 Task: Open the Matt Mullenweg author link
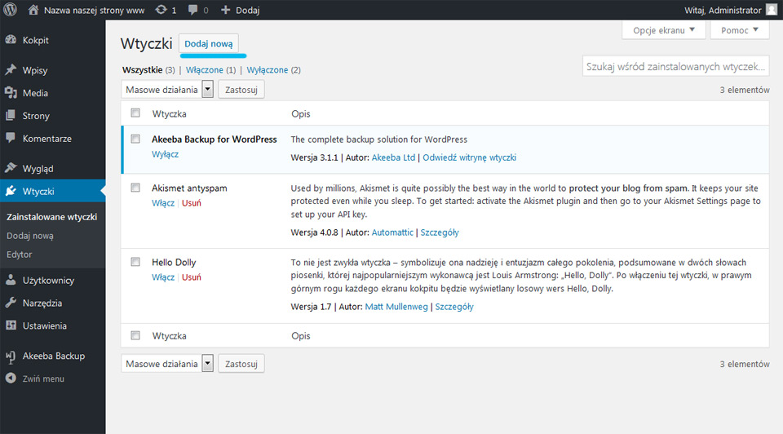(396, 307)
